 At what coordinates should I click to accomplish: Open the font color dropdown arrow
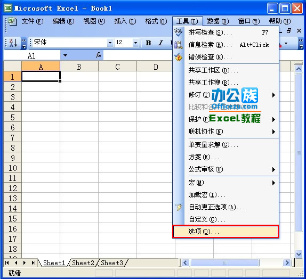[x=286, y=43]
